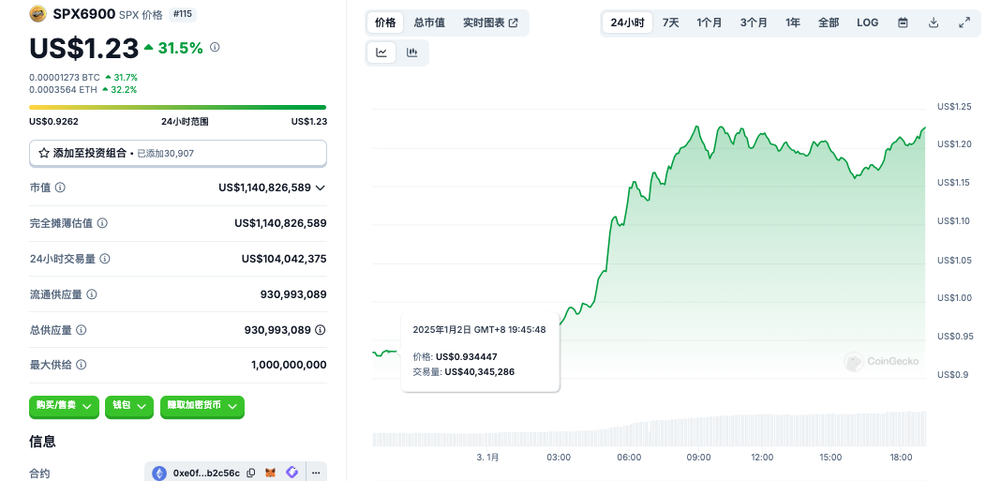This screenshot has width=986, height=481.
Task: Click the US$1.23 current price text
Action: coord(83,49)
